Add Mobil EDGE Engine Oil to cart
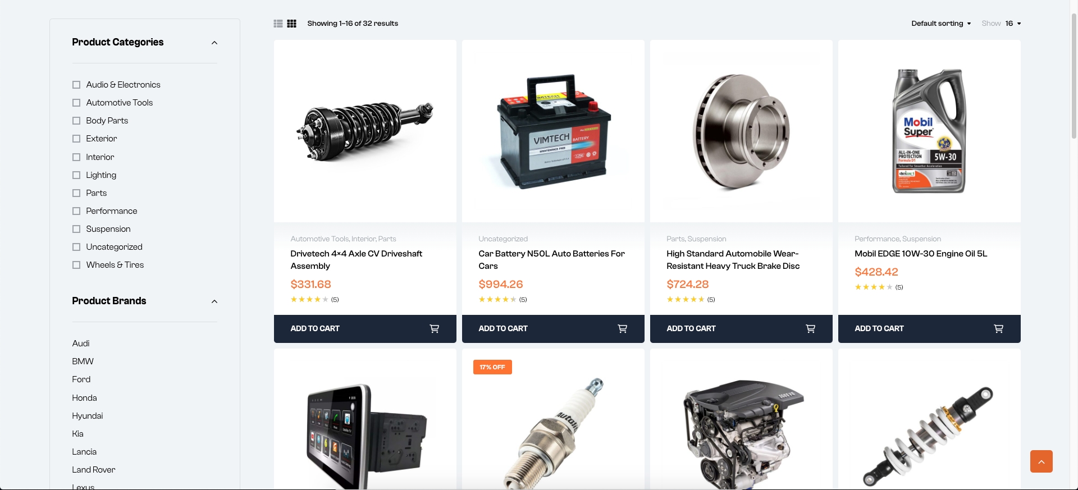Screen dimensions: 1078x490 pos(929,329)
